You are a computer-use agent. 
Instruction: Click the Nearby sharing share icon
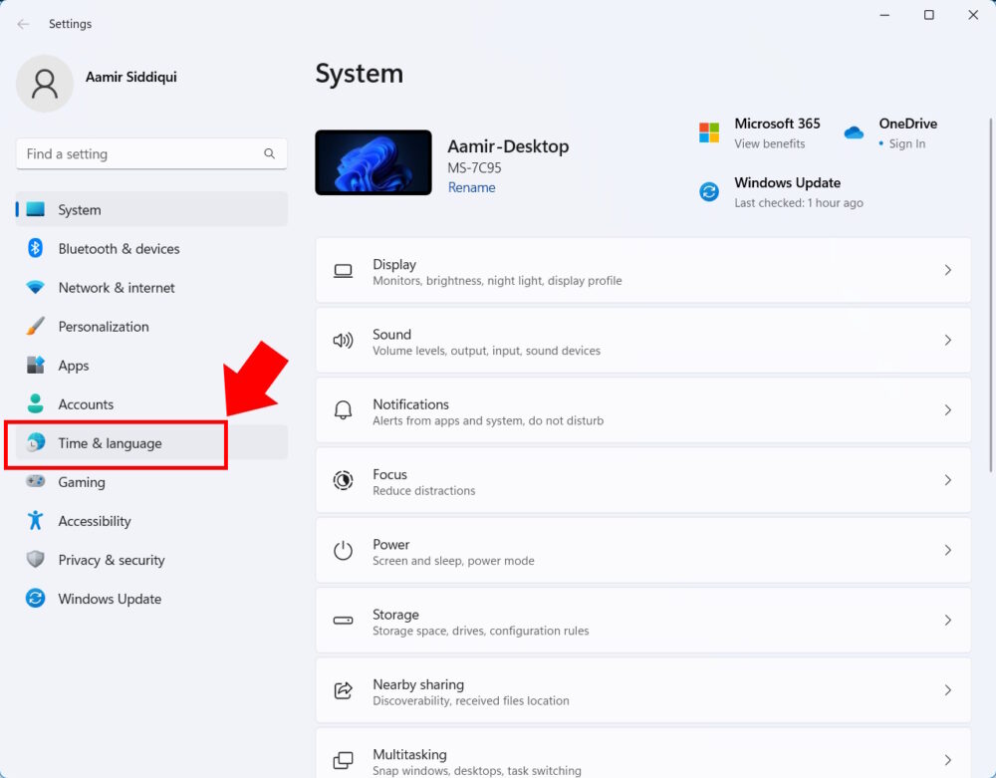[x=343, y=689]
